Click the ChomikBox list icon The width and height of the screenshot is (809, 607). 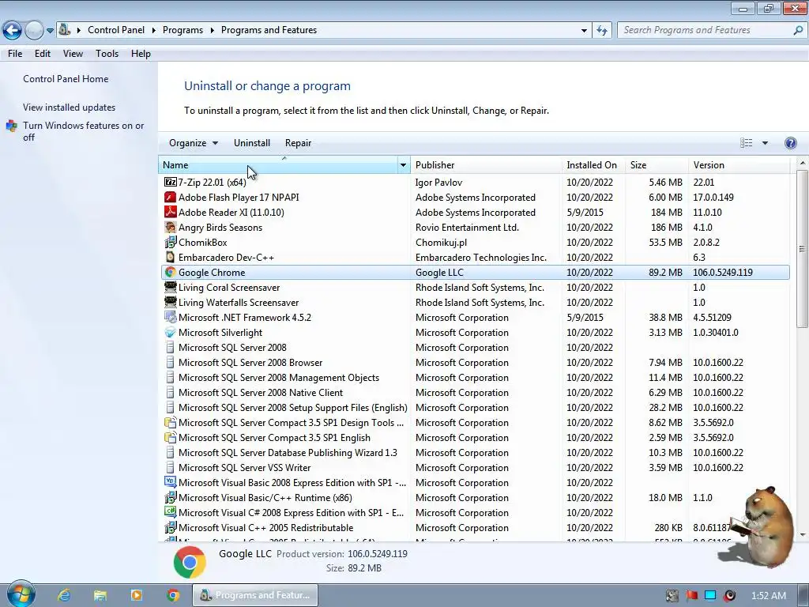click(x=171, y=242)
